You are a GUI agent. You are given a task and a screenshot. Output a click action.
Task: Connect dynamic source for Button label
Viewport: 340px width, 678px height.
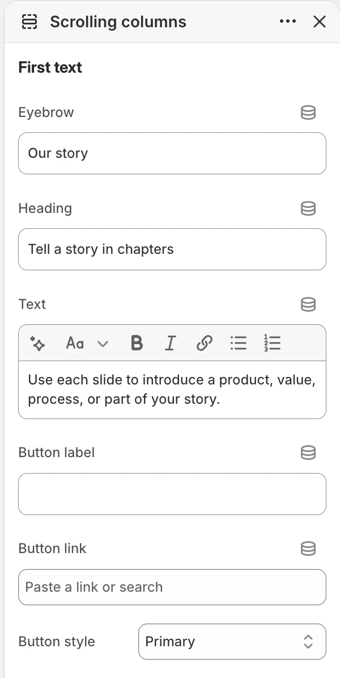click(x=308, y=453)
